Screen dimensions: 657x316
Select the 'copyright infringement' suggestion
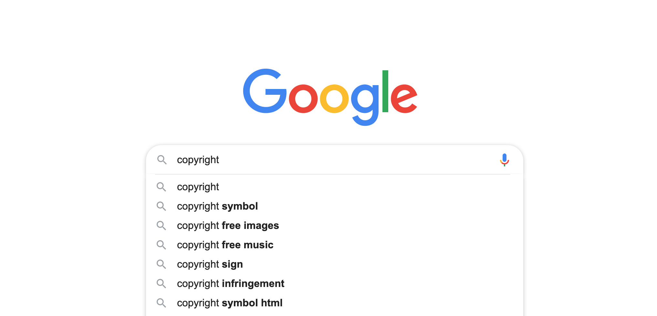334,283
